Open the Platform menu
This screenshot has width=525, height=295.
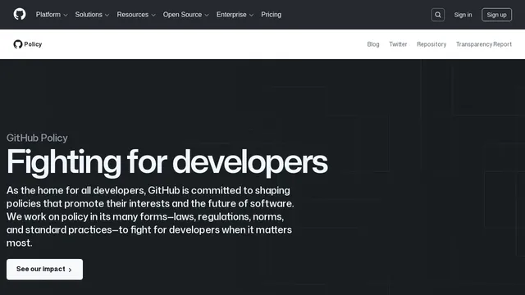tap(52, 15)
